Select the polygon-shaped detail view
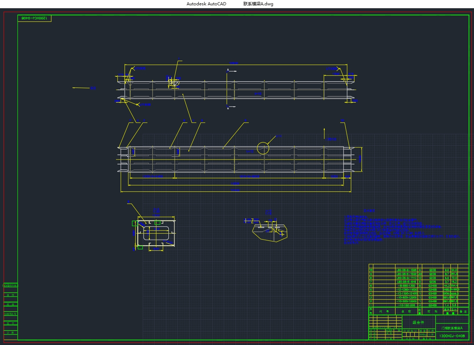The width and height of the screenshot is (474, 345). [x=269, y=232]
